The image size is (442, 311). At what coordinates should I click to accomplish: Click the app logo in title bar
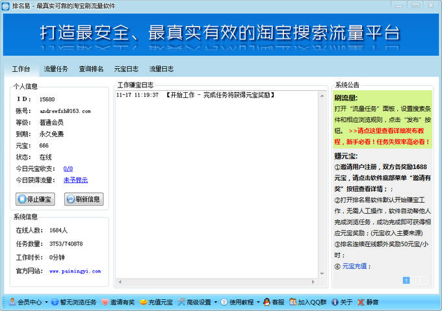click(6, 6)
